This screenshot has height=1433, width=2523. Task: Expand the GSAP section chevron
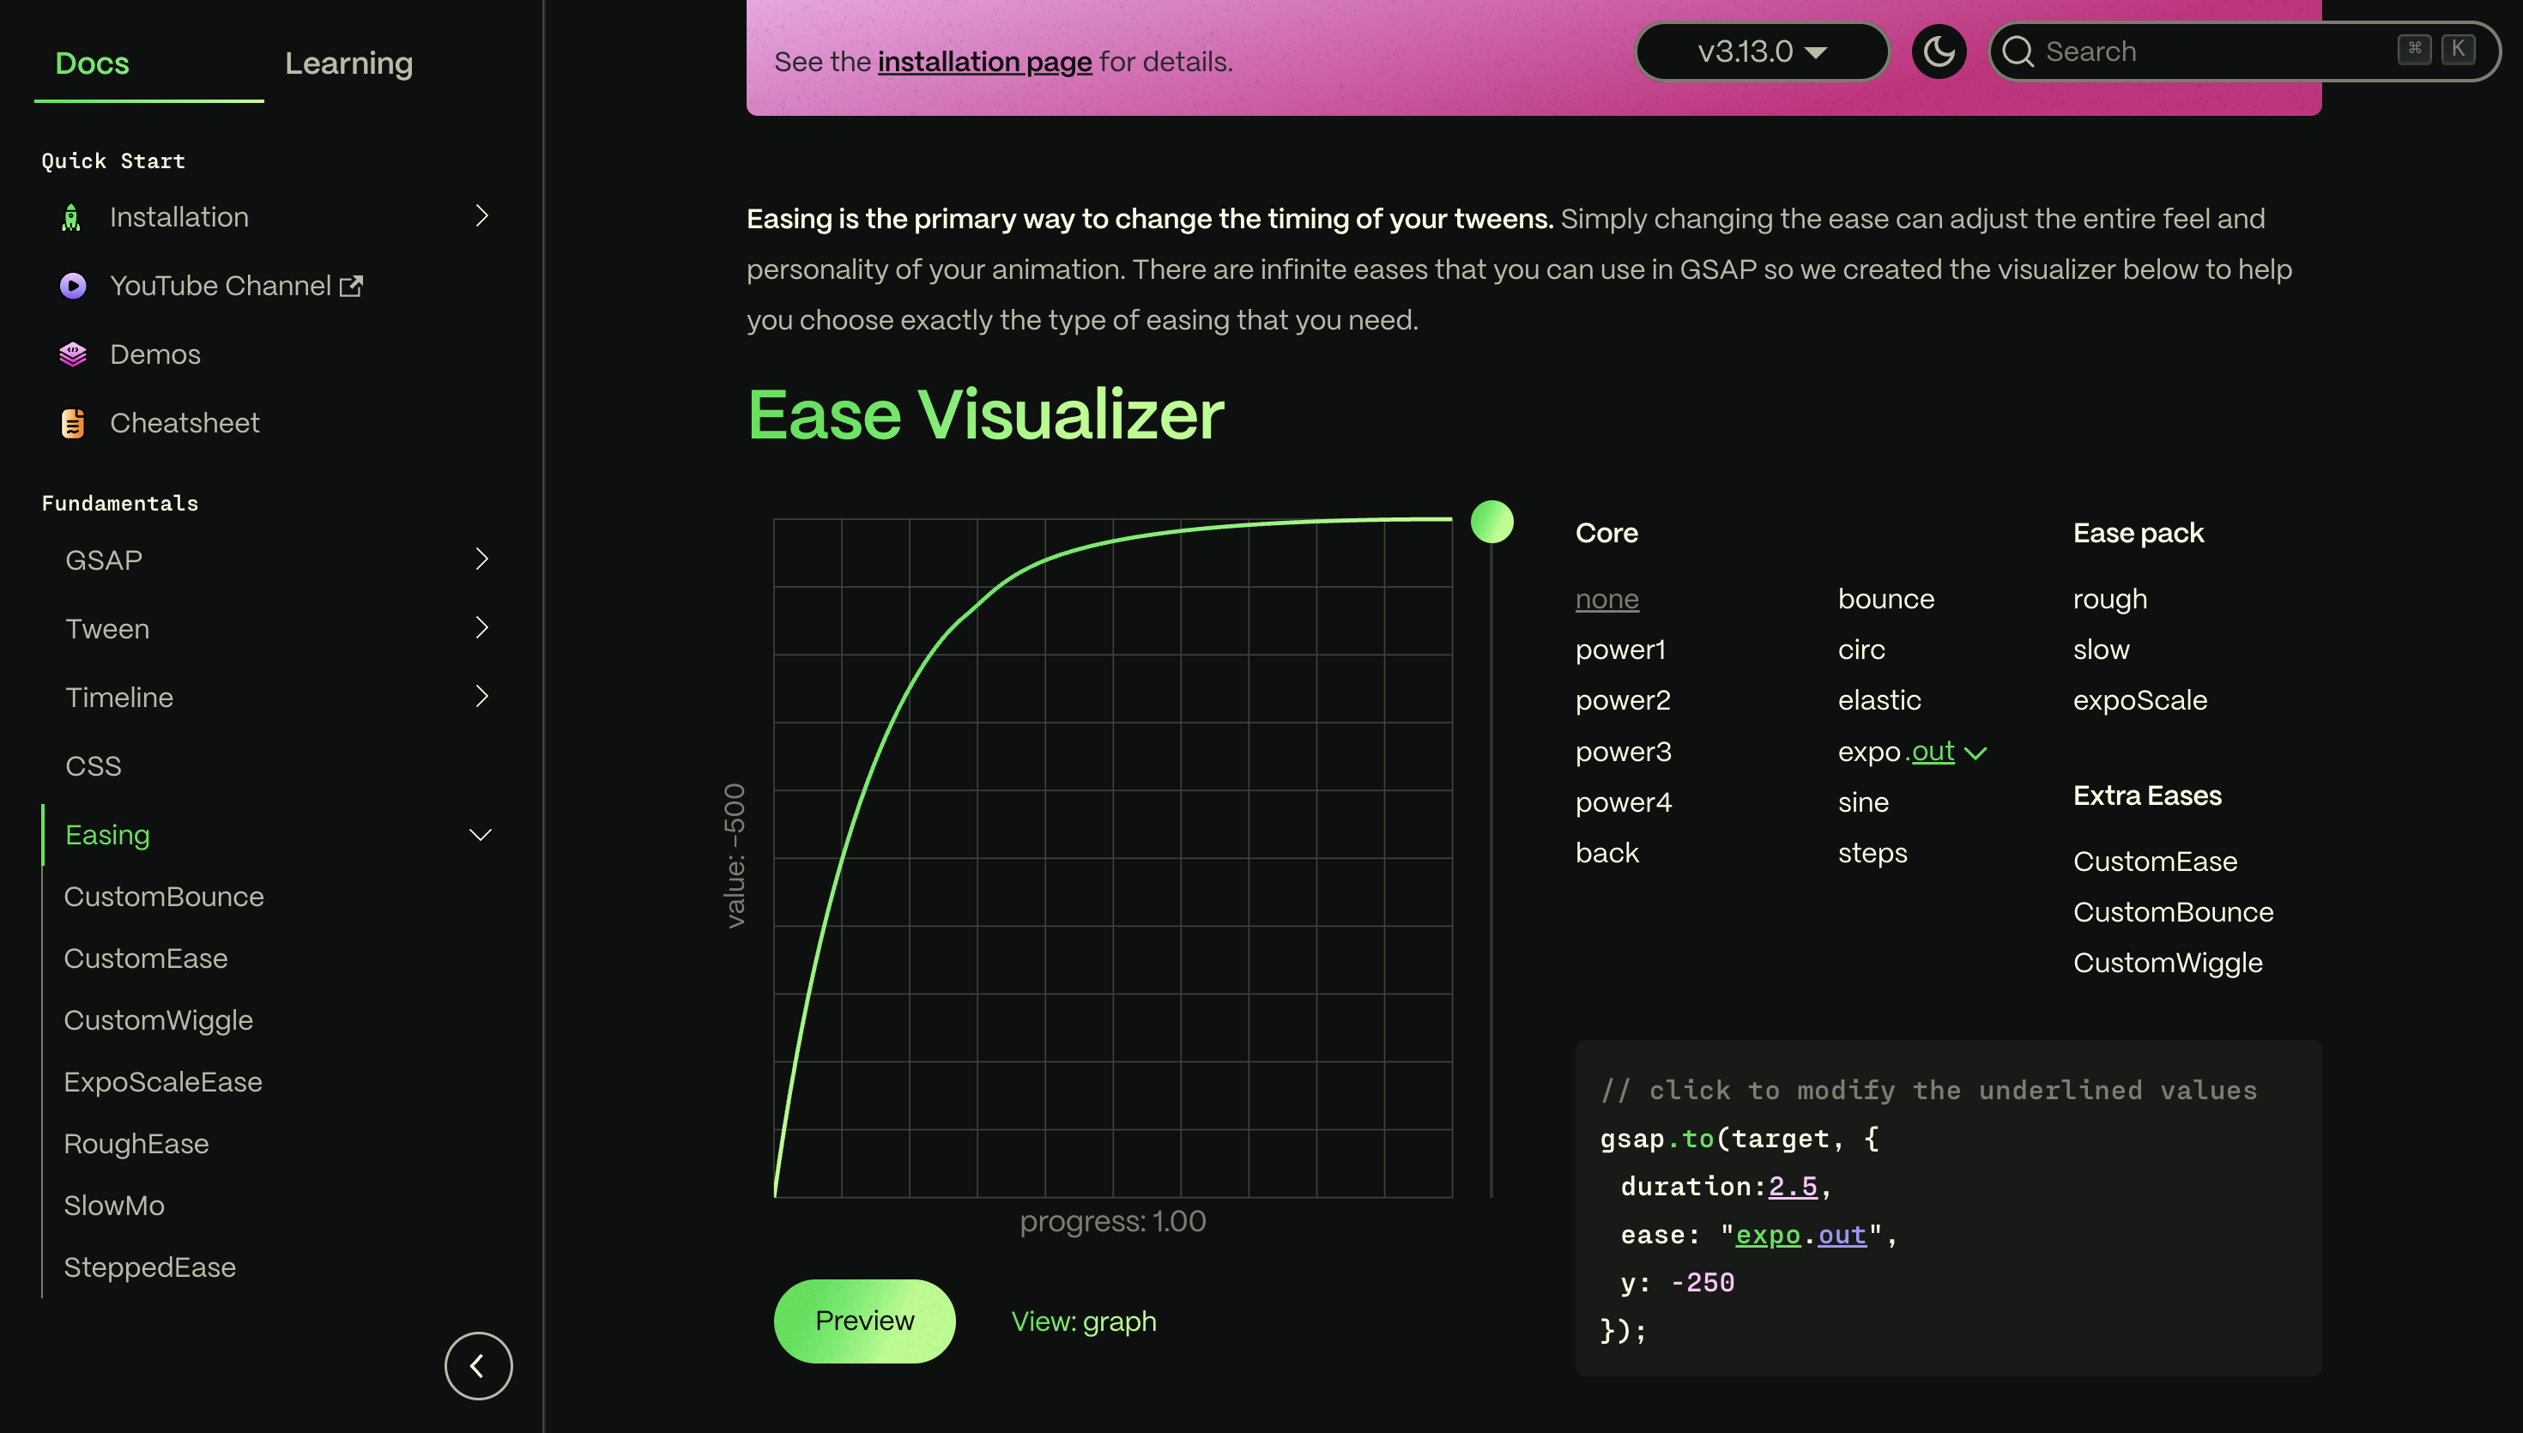pos(481,559)
